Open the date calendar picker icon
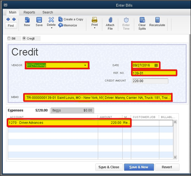The width and height of the screenshot is (191, 176). click(x=156, y=65)
